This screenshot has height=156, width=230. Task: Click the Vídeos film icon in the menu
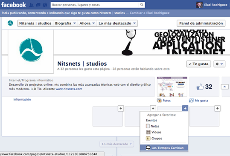(148, 132)
